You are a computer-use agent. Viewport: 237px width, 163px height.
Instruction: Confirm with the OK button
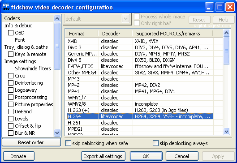[146, 156]
